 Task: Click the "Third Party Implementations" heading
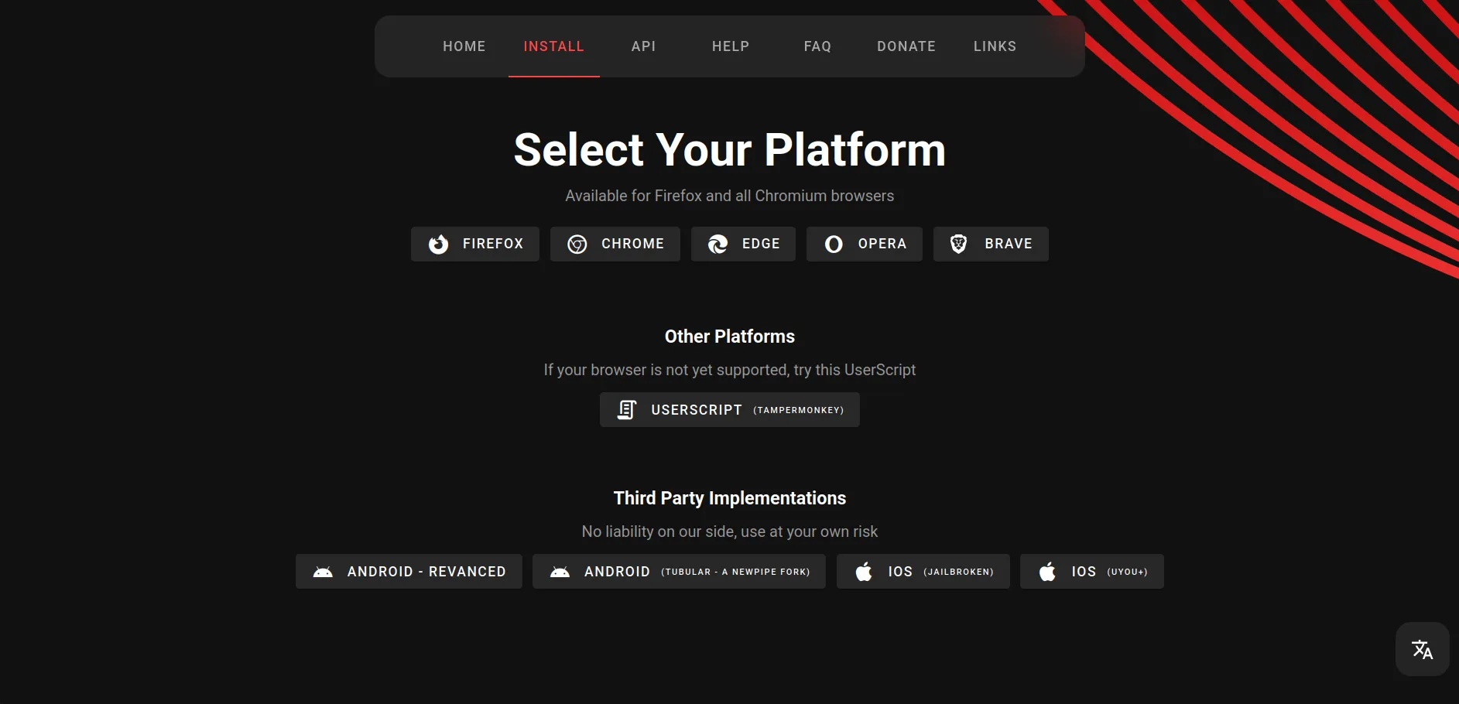730,498
